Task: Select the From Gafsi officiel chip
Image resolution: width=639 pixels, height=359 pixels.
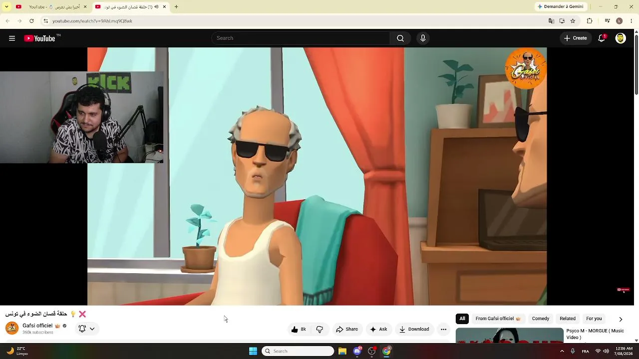Action: pyautogui.click(x=498, y=319)
